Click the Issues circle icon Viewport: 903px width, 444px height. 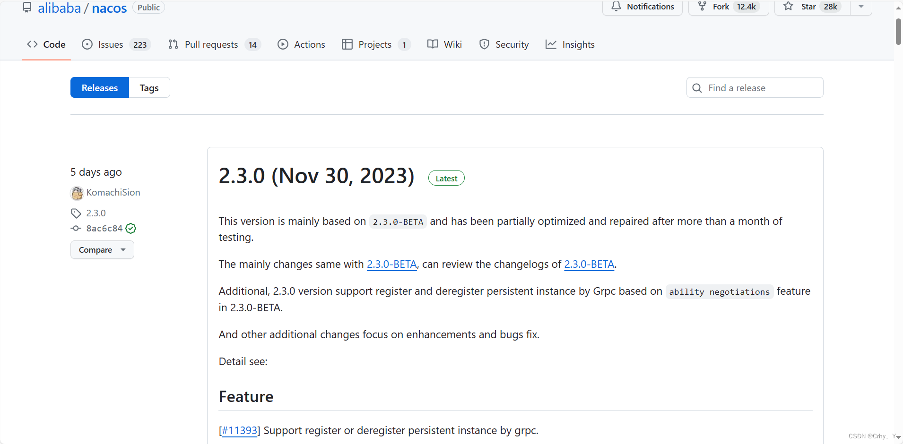click(87, 44)
